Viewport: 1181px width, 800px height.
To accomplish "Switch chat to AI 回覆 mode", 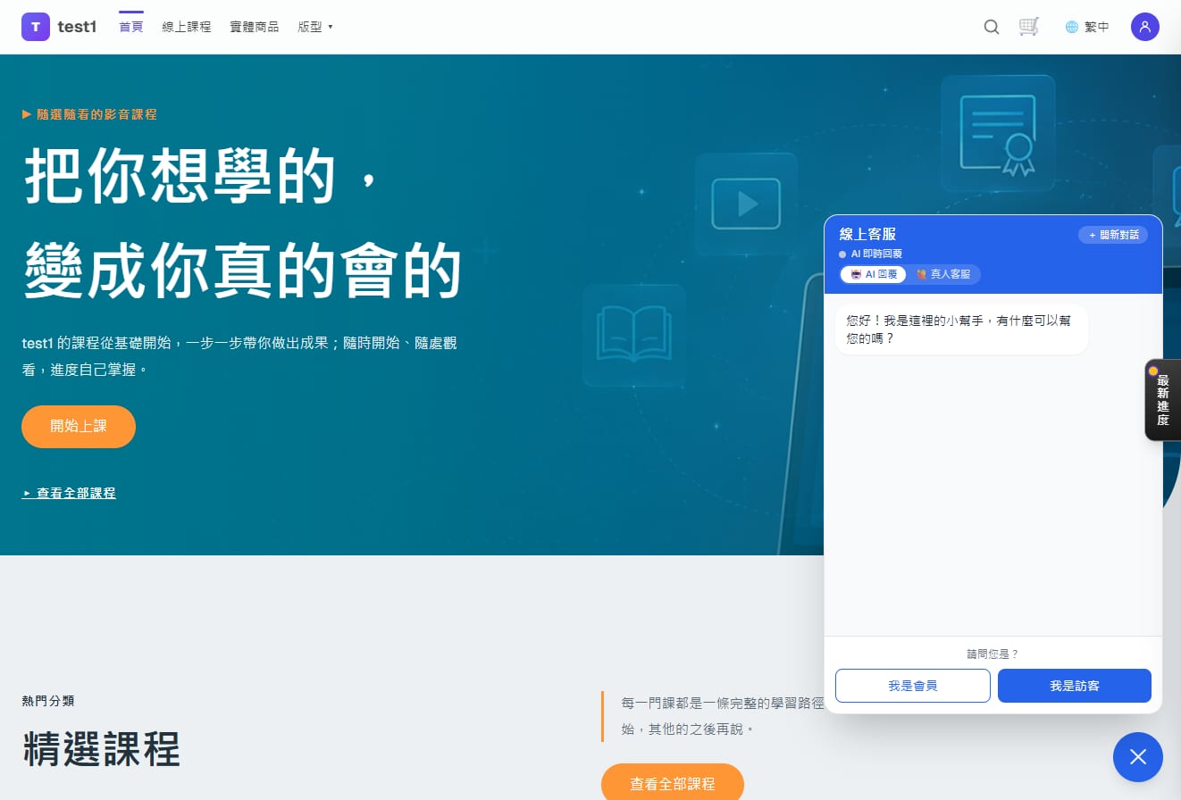I will point(874,275).
